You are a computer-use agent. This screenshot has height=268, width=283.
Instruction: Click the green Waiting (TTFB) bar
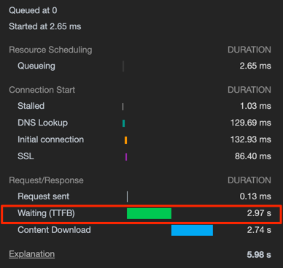point(149,213)
